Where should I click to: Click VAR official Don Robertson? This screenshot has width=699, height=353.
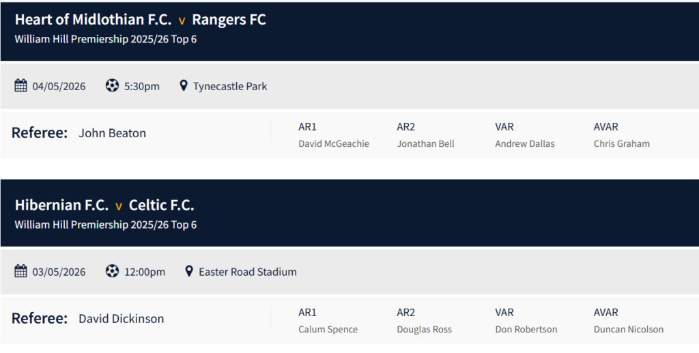click(526, 330)
